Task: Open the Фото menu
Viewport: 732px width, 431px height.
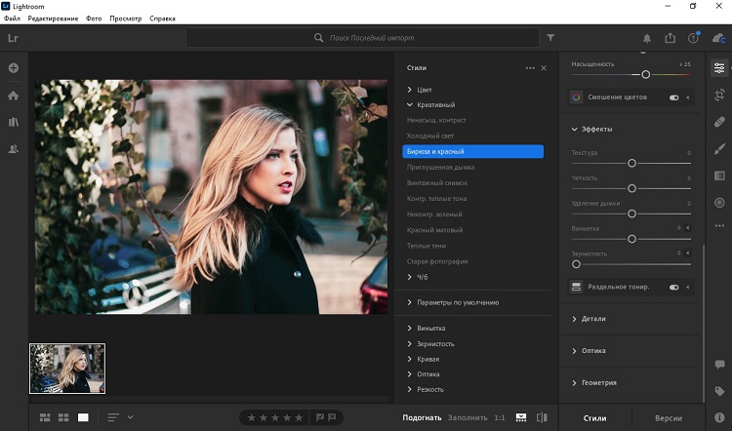Action: click(94, 19)
